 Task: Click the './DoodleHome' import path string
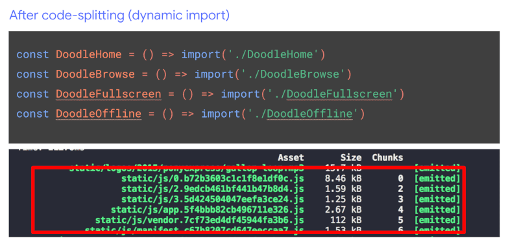coord(273,54)
